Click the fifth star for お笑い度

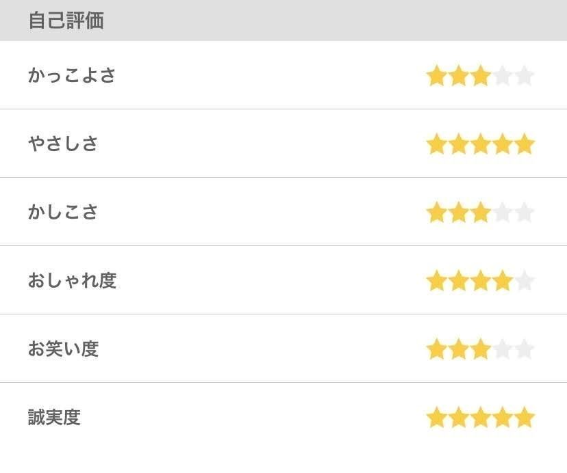(x=524, y=349)
